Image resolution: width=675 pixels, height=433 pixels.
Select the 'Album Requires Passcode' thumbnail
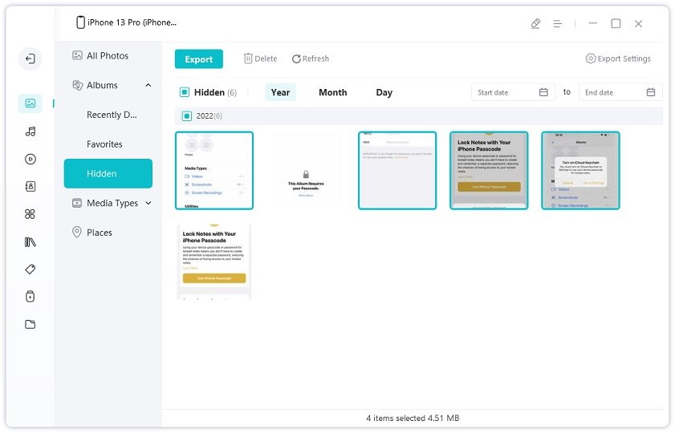(306, 171)
